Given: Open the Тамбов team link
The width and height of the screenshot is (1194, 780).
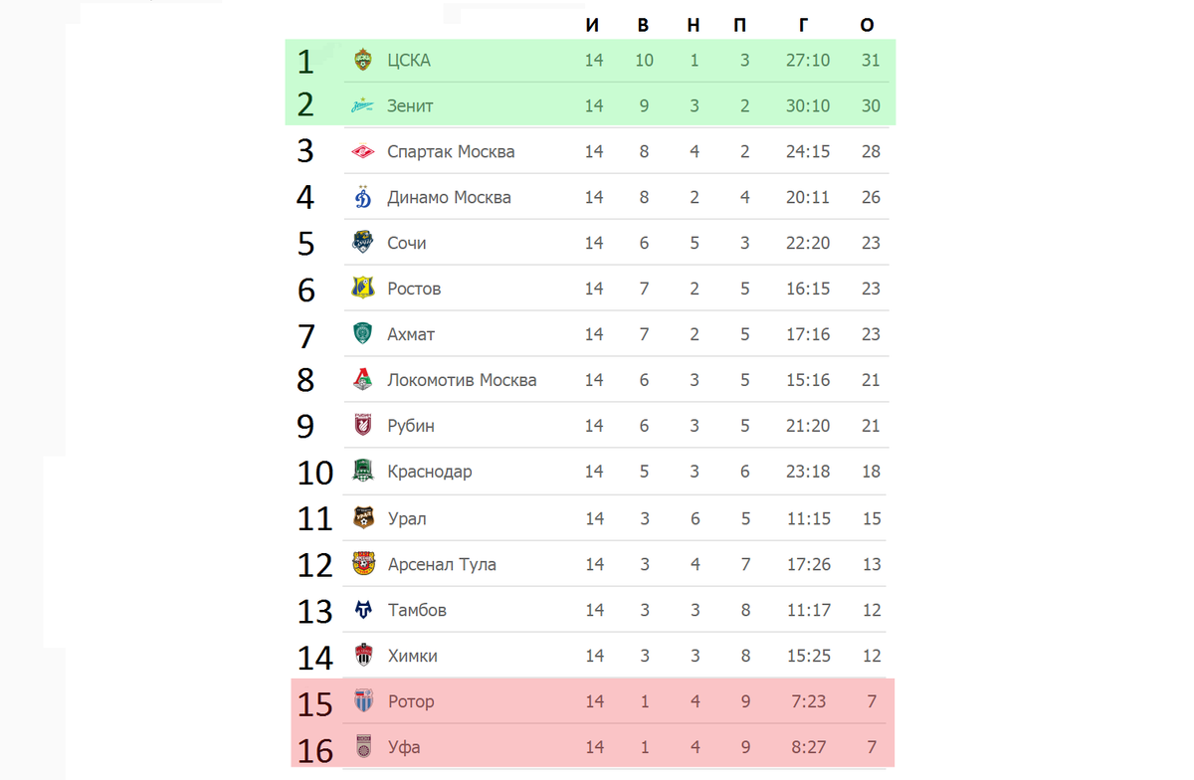Looking at the screenshot, I should [417, 610].
